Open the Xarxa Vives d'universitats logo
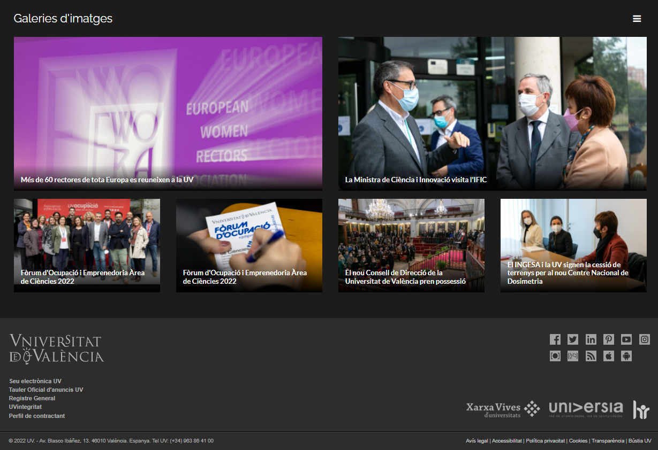The width and height of the screenshot is (658, 450). point(503,409)
